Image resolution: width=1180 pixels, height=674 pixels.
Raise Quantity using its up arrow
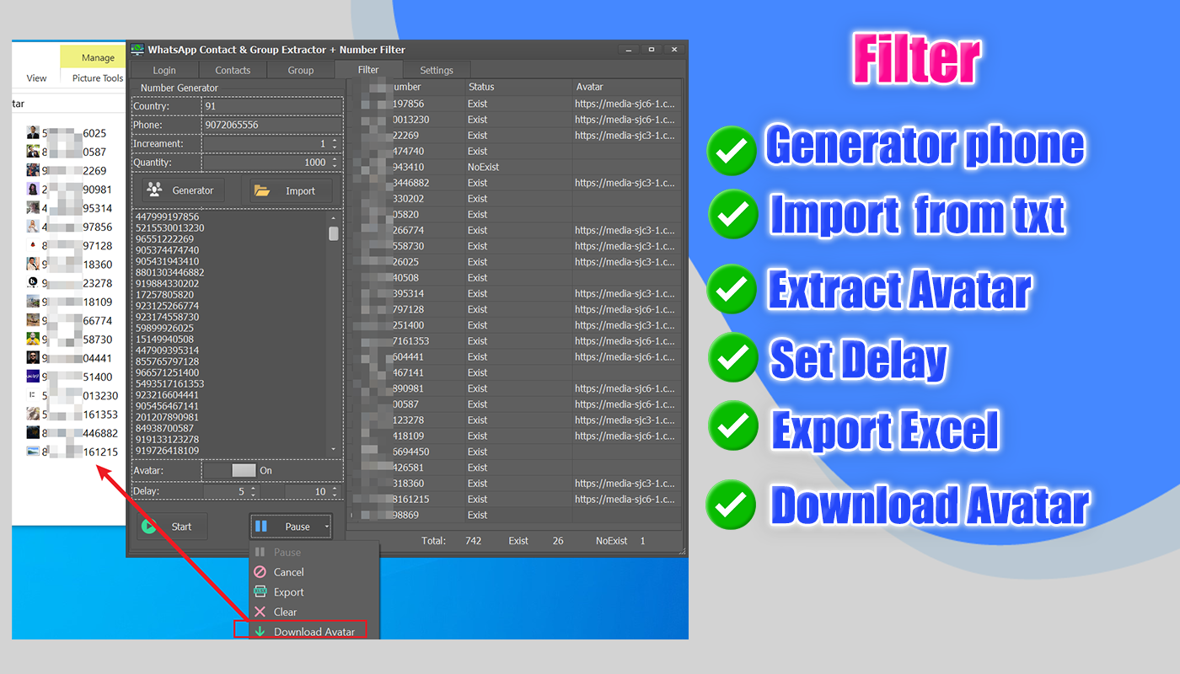coord(335,159)
